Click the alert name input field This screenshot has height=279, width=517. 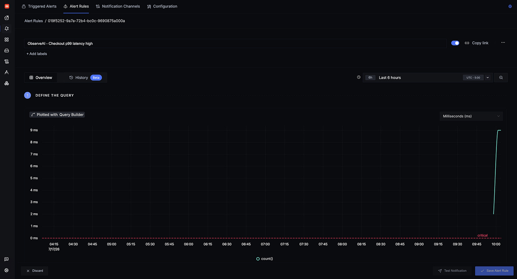(235, 43)
